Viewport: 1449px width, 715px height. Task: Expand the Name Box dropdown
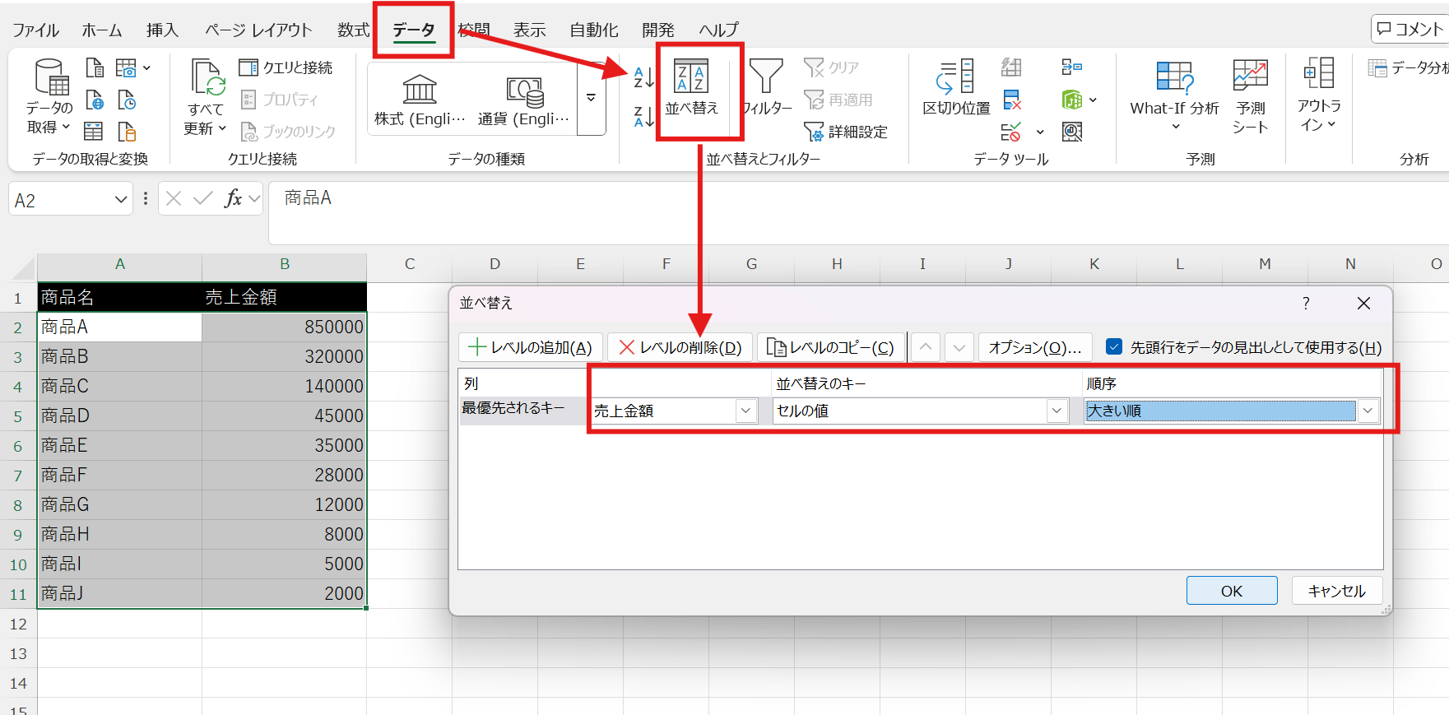pos(121,200)
